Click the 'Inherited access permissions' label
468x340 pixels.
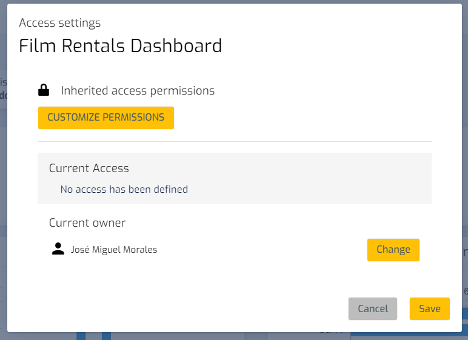click(138, 91)
